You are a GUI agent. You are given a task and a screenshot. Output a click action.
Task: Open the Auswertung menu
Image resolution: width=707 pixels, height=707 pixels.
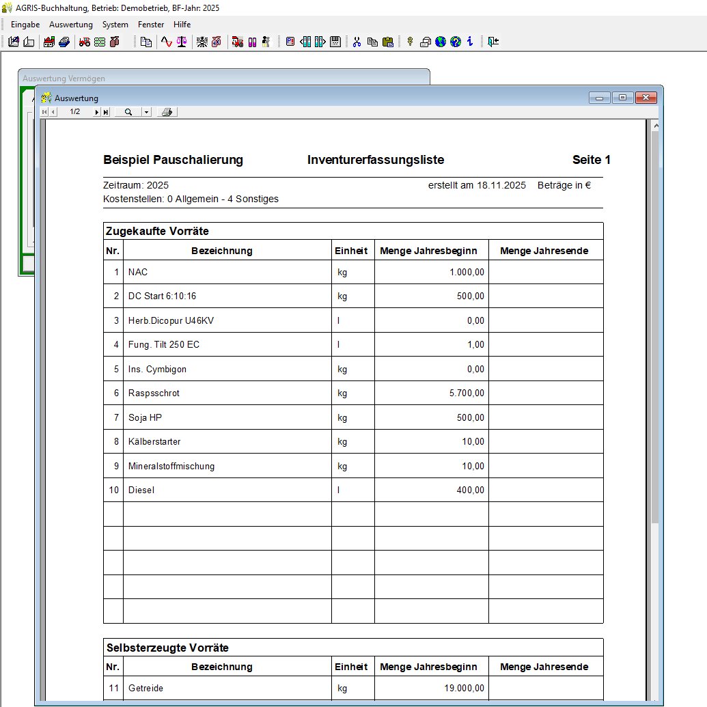tap(70, 25)
